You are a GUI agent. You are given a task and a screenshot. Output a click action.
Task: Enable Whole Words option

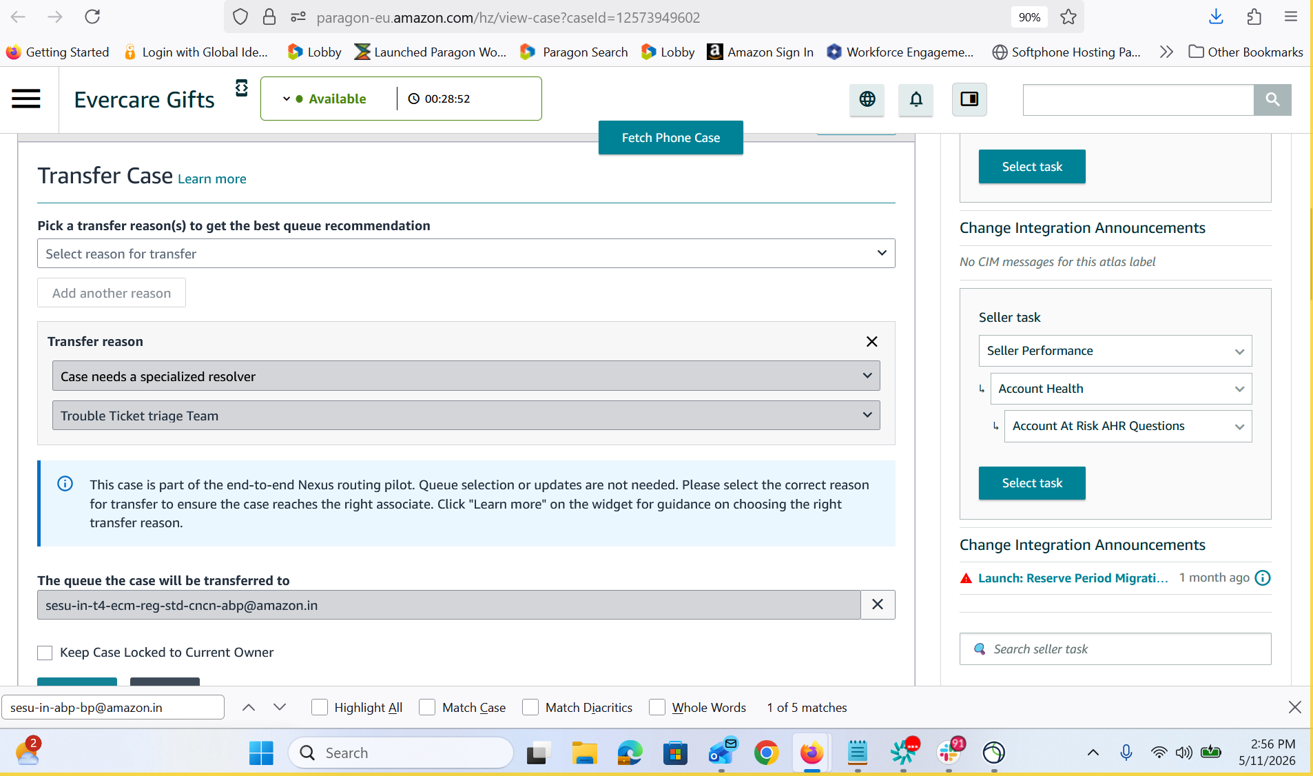point(657,707)
